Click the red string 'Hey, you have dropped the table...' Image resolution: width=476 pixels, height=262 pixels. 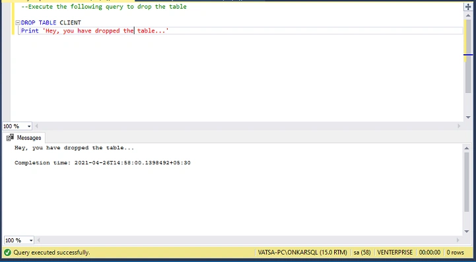point(106,30)
